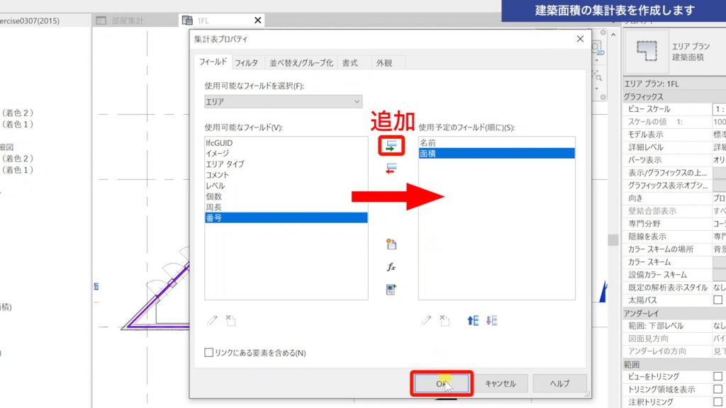Viewport: 726px width, 408px height.
Task: Click the delete parameter icon under scheduled fields
Action: [445, 320]
